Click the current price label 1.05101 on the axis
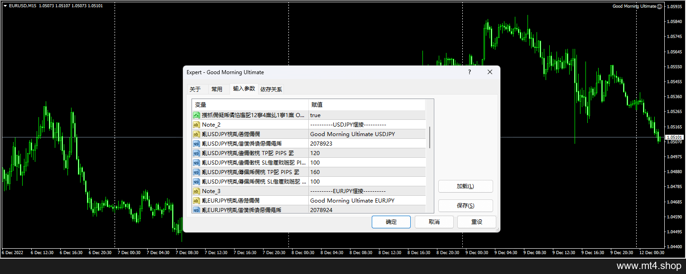The height and width of the screenshot is (274, 686). (x=675, y=137)
